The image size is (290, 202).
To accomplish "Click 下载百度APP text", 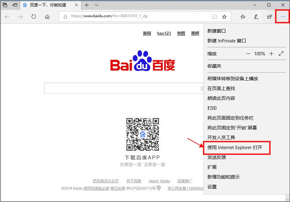I will 142,158.
